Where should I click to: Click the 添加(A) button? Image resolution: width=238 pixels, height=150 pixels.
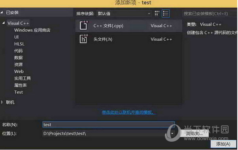tap(223, 144)
